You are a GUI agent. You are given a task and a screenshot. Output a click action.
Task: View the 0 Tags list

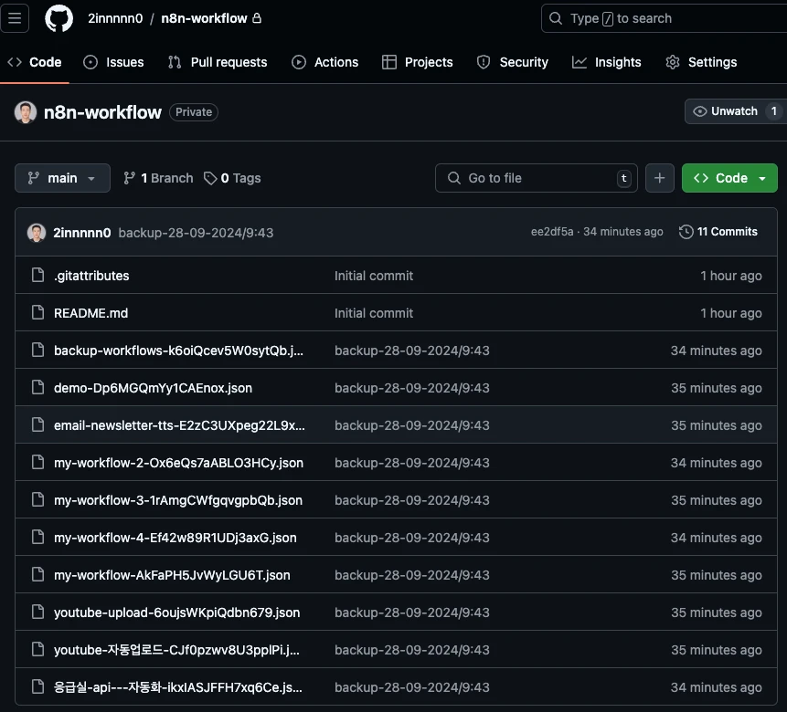(232, 178)
